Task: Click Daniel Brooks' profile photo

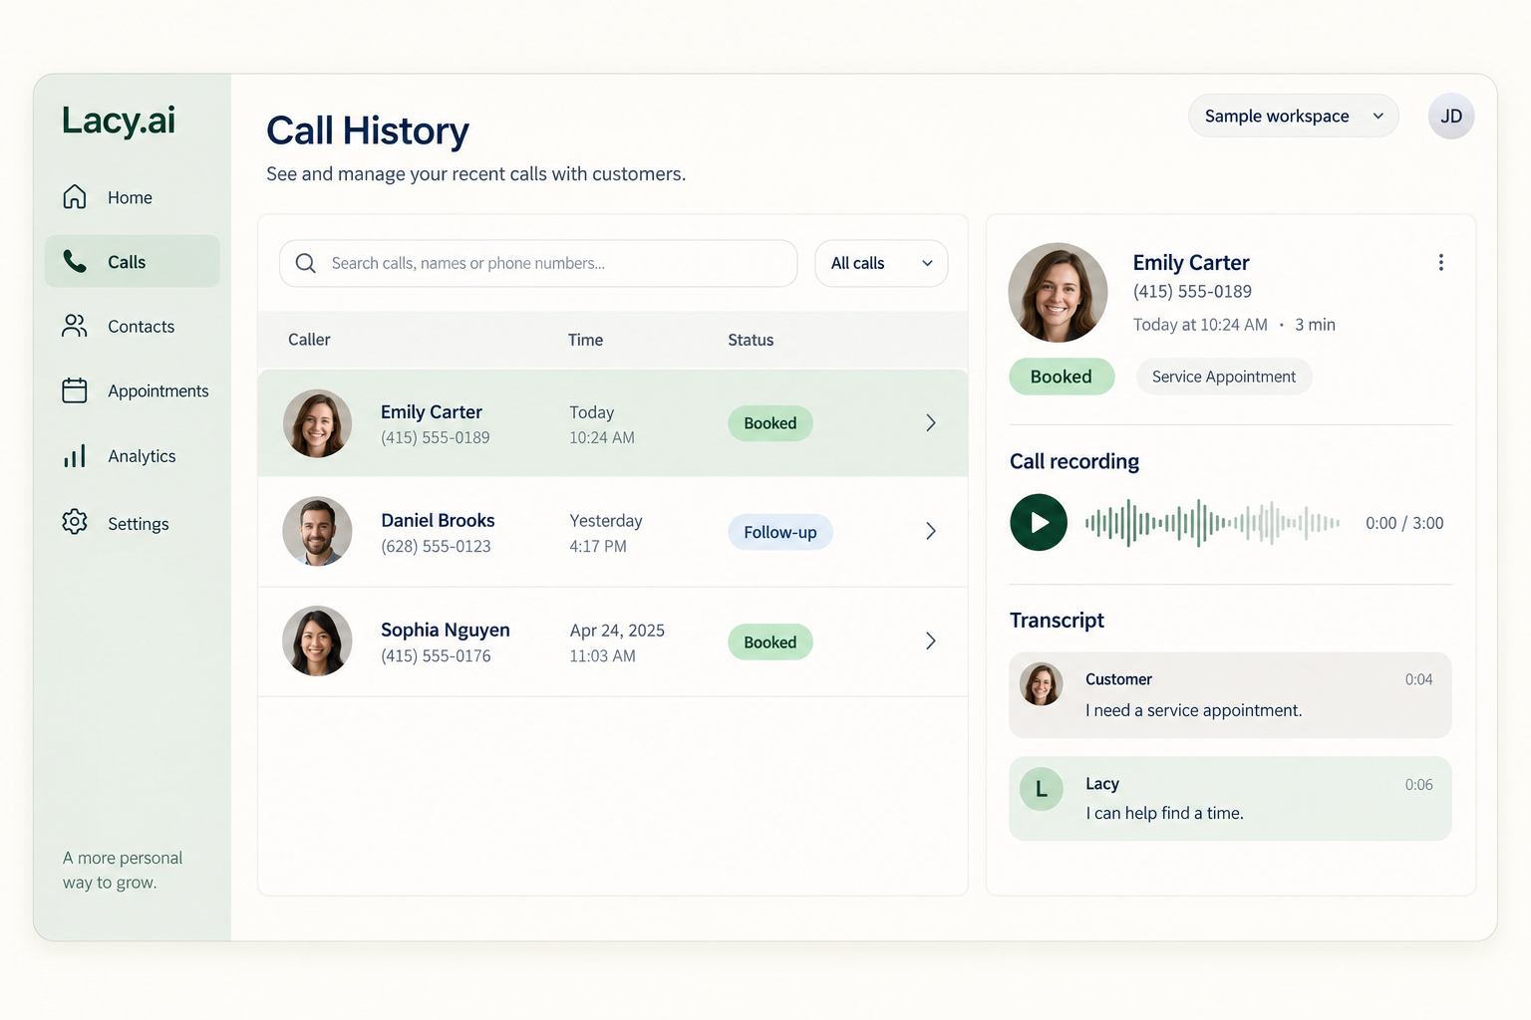Action: coord(318,531)
